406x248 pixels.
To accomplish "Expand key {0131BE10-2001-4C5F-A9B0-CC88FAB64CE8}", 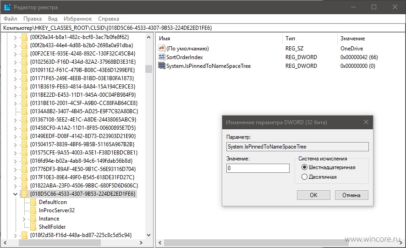I will tap(15, 104).
